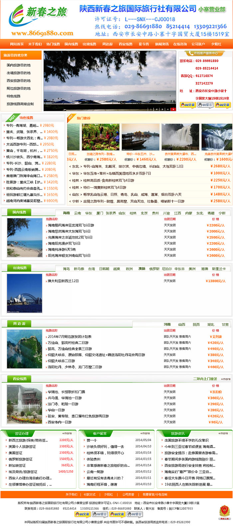Select 出境线路 from the navigation bar
This screenshot has width=233, height=528.
tap(89, 44)
